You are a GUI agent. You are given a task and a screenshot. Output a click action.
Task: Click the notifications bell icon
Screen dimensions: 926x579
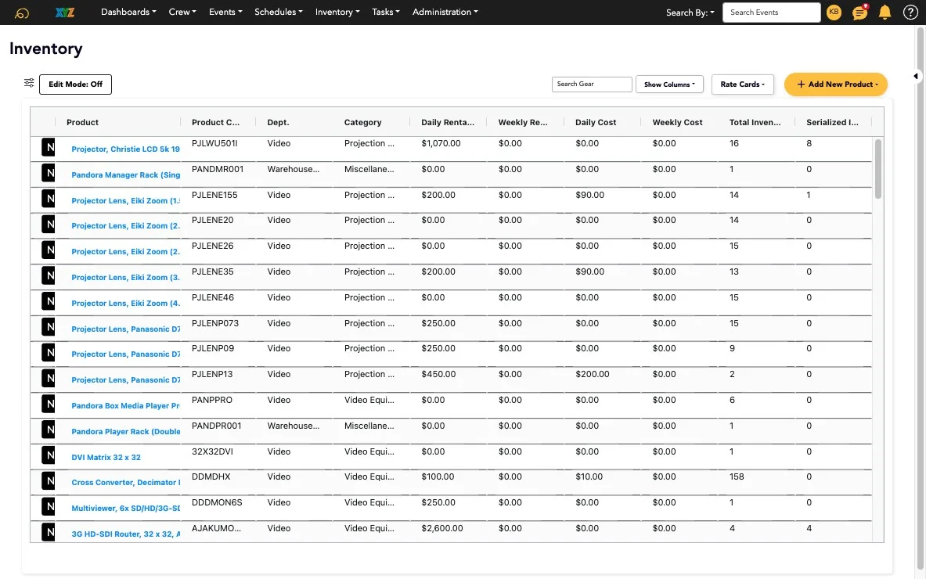pyautogui.click(x=884, y=12)
